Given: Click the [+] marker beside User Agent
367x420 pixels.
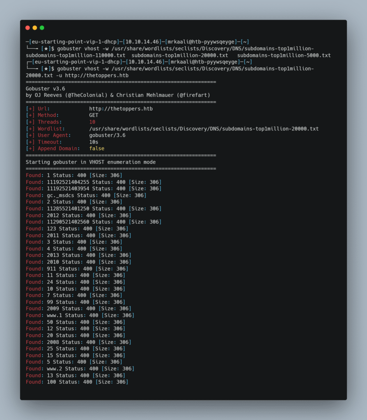Looking at the screenshot, I should click(30, 135).
